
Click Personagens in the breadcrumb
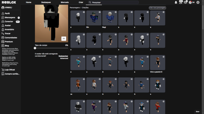[75, 8]
